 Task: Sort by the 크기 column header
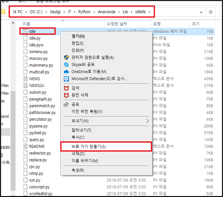pos(196,24)
